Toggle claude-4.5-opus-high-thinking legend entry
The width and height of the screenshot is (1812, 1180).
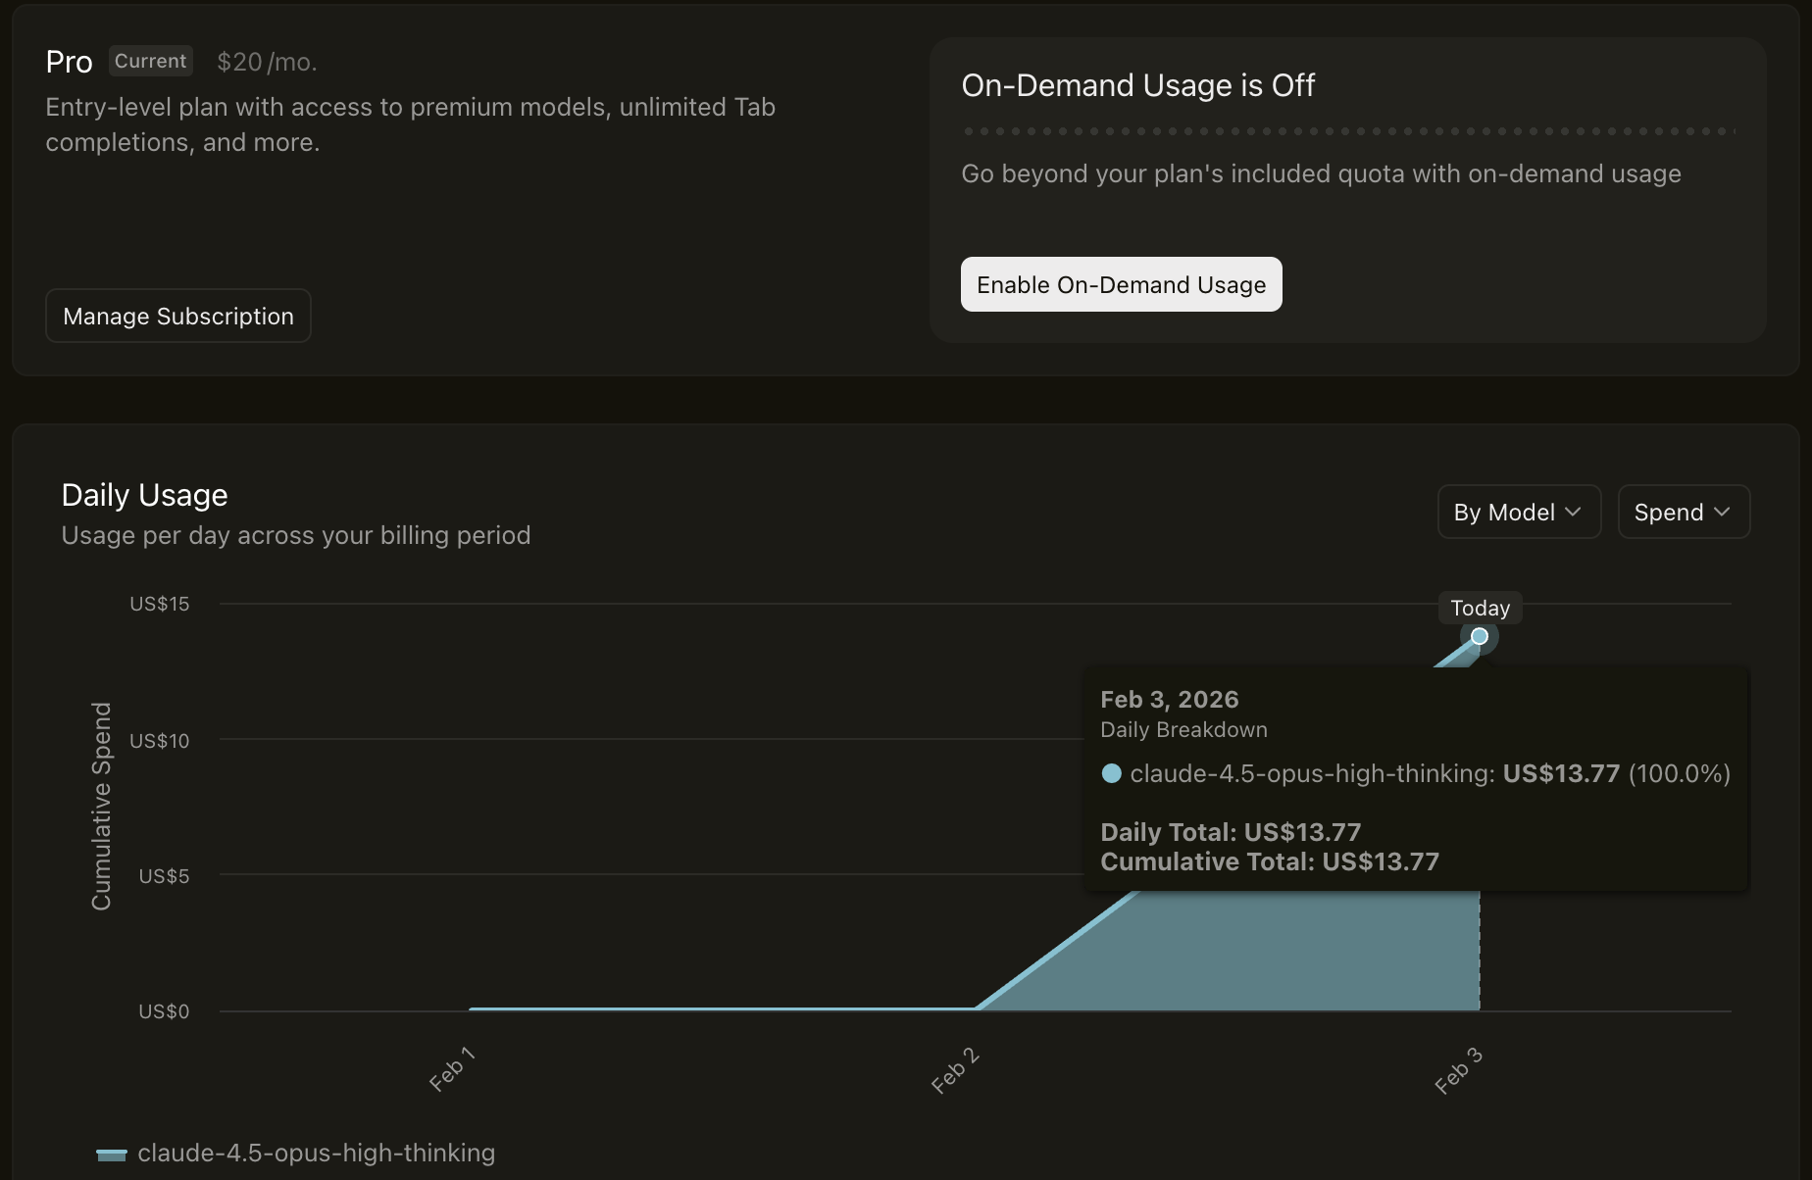pyautogui.click(x=296, y=1153)
